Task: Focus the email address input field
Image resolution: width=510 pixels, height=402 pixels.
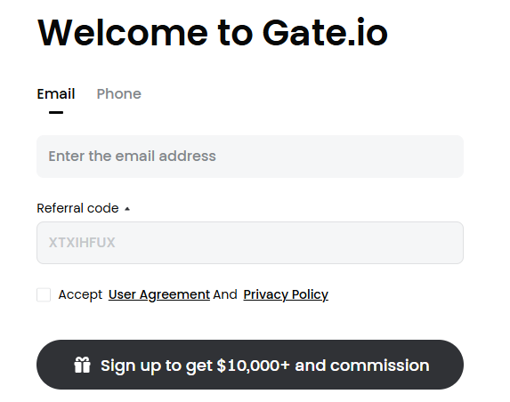Action: [250, 157]
